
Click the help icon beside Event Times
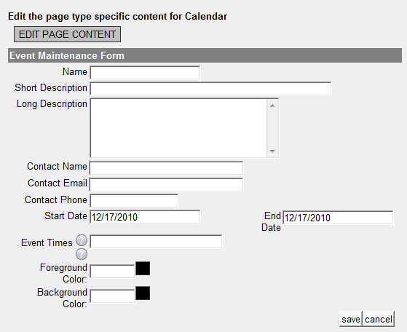[x=82, y=240]
